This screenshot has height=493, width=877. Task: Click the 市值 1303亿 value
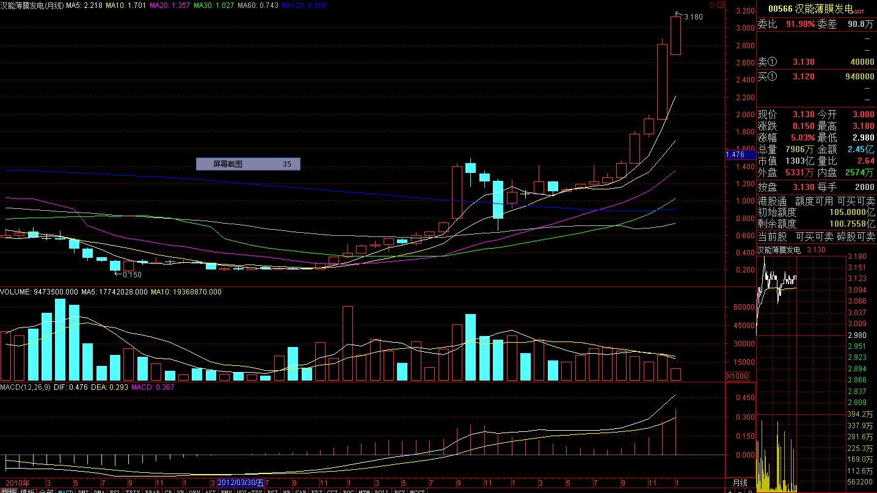tap(799, 161)
